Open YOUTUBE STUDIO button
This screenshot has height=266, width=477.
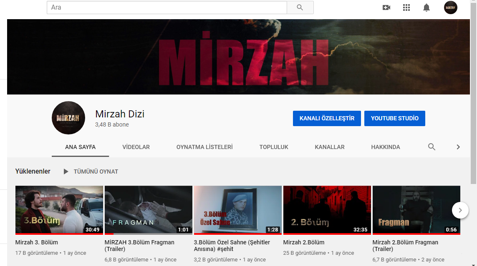tap(394, 118)
